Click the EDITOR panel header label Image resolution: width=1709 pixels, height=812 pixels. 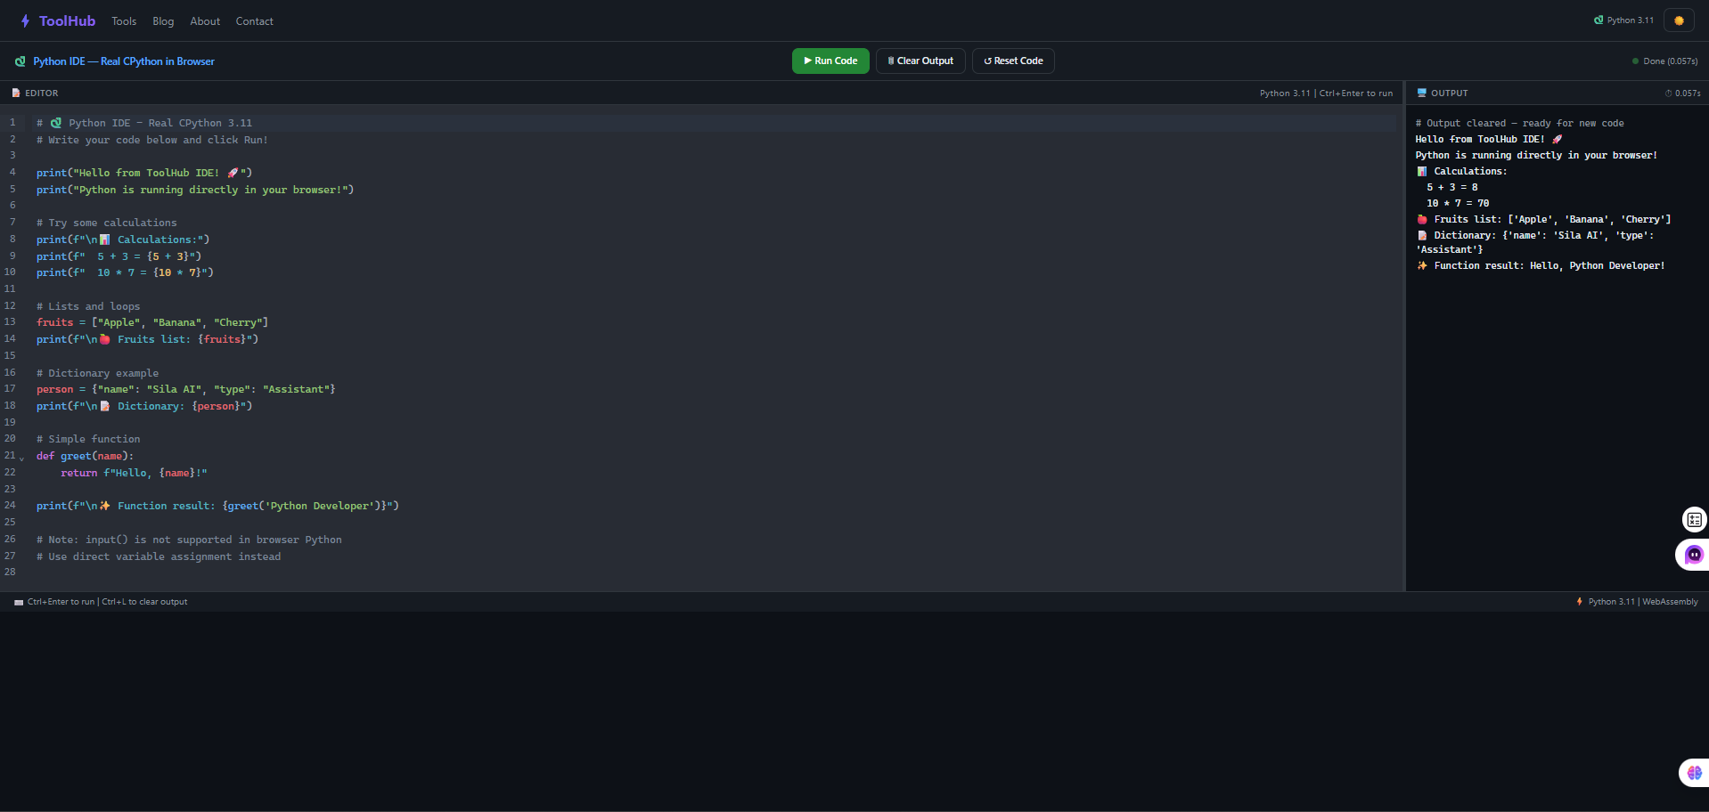click(42, 93)
